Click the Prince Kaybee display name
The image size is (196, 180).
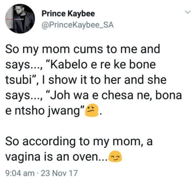pyautogui.click(x=68, y=14)
